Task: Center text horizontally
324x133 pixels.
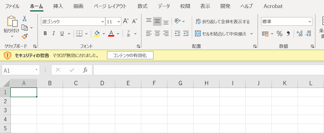Action: [x=157, y=33]
